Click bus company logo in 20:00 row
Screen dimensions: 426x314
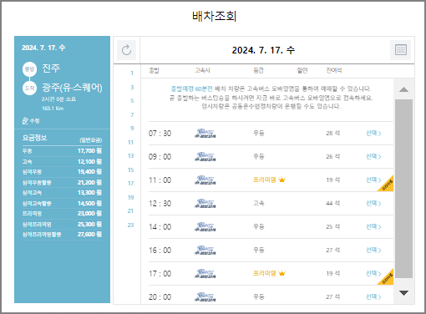pyautogui.click(x=205, y=297)
